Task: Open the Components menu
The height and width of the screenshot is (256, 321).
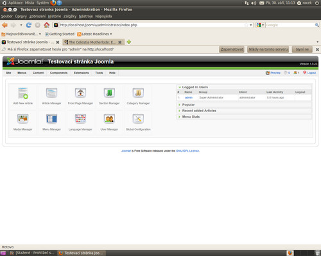Action: tap(58, 73)
